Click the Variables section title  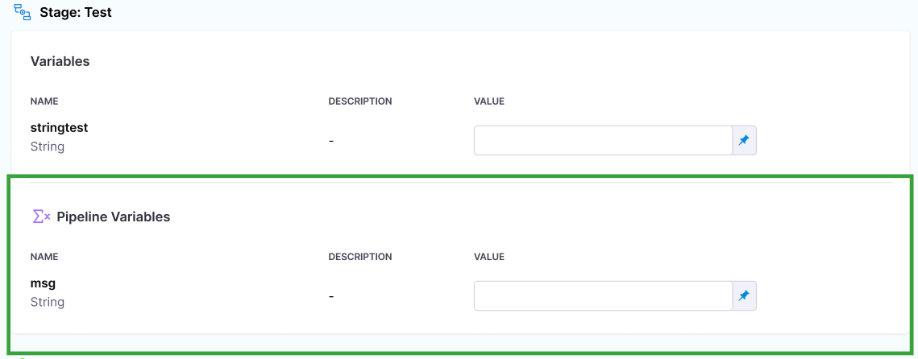tap(60, 61)
